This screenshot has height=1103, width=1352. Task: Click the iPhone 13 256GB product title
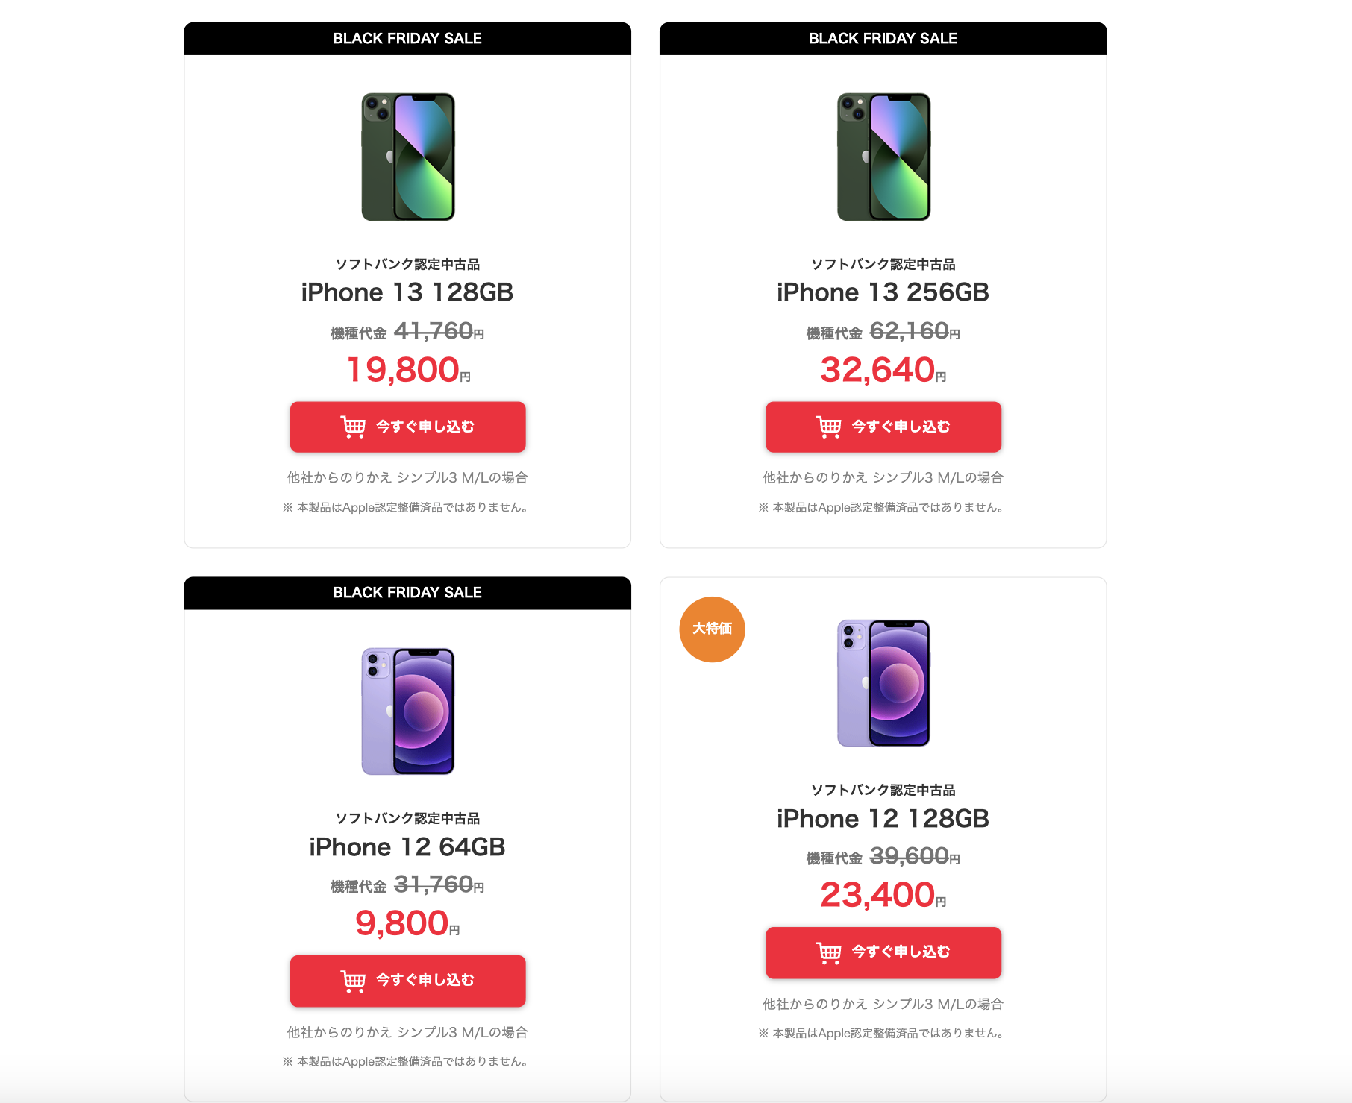tap(883, 292)
